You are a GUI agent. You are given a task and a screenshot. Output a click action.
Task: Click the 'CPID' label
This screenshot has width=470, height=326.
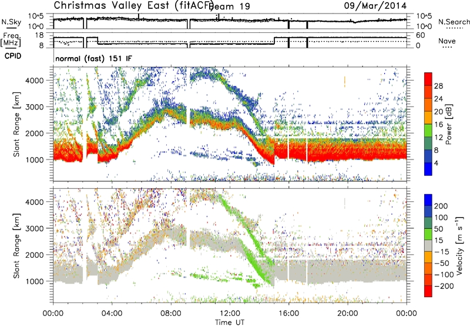pyautogui.click(x=13, y=56)
